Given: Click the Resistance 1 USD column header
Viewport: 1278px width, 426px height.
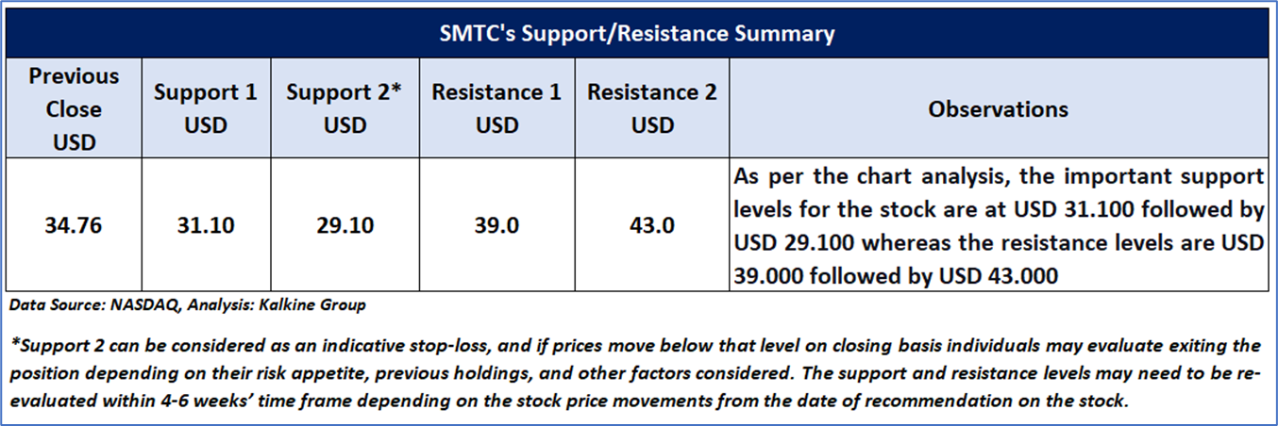Looking at the screenshot, I should pyautogui.click(x=496, y=108).
